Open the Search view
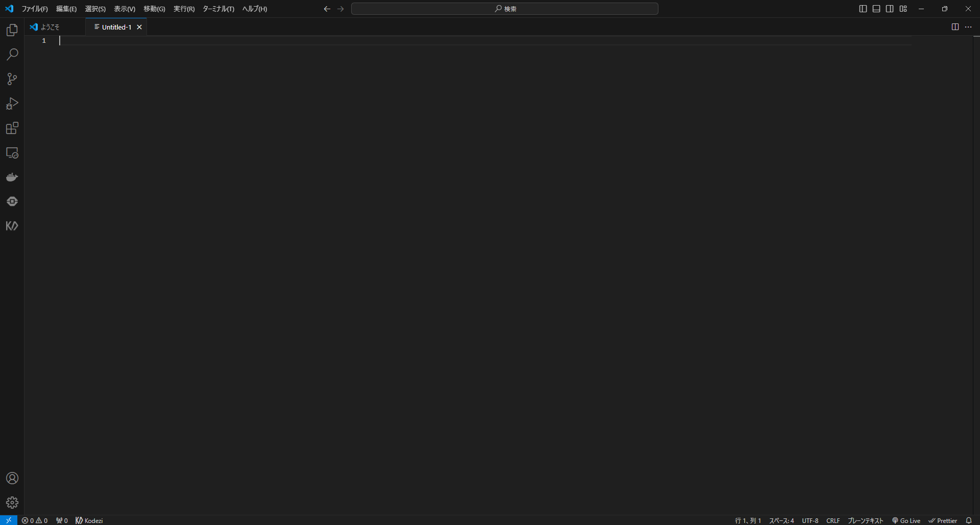The height and width of the screenshot is (525, 980). [11, 55]
